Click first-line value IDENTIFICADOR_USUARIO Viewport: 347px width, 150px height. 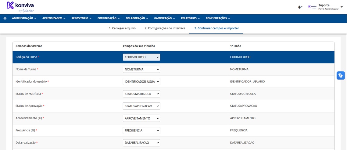pyautogui.click(x=248, y=81)
